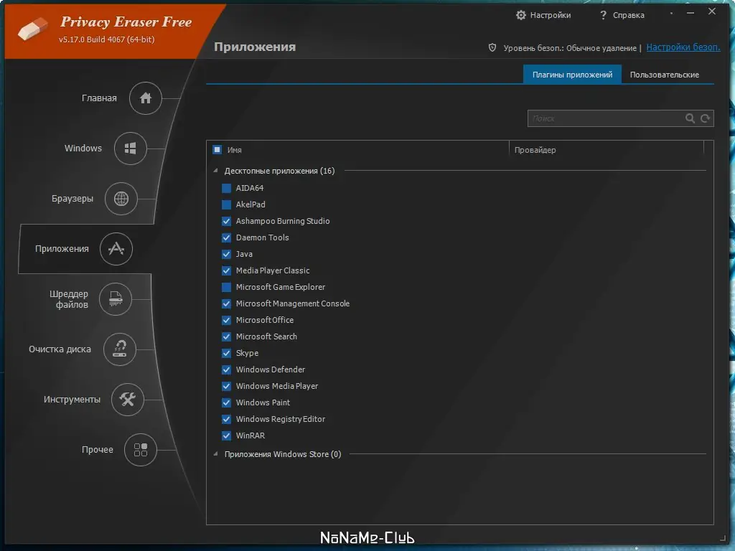This screenshot has height=551, width=735.
Task: Uncheck the Java checkbox
Action: 226,254
